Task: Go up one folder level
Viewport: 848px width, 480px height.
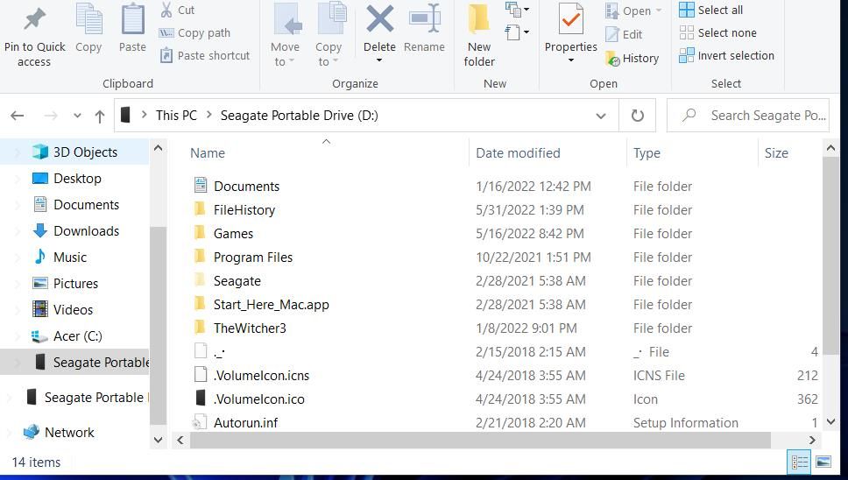Action: (x=100, y=116)
